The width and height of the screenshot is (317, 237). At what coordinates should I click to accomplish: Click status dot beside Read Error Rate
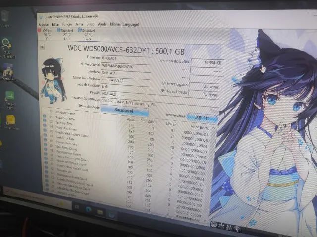click(x=44, y=117)
